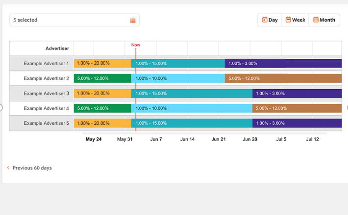Screen dimensions: 348x215
Task: Click the Previous 60 days chevron arrow
Action: click(8, 168)
